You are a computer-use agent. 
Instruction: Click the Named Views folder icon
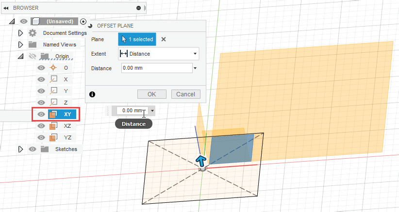pyautogui.click(x=33, y=45)
